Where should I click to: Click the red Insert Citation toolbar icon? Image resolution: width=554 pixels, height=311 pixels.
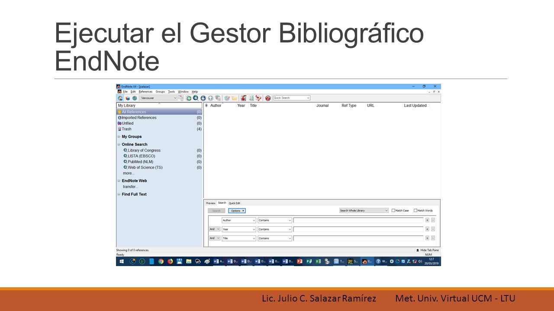point(243,98)
